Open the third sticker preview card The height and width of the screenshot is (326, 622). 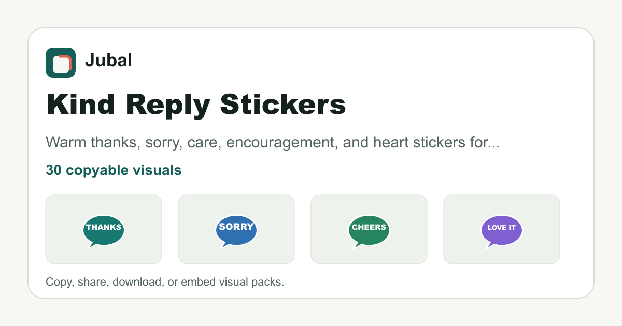coord(369,229)
